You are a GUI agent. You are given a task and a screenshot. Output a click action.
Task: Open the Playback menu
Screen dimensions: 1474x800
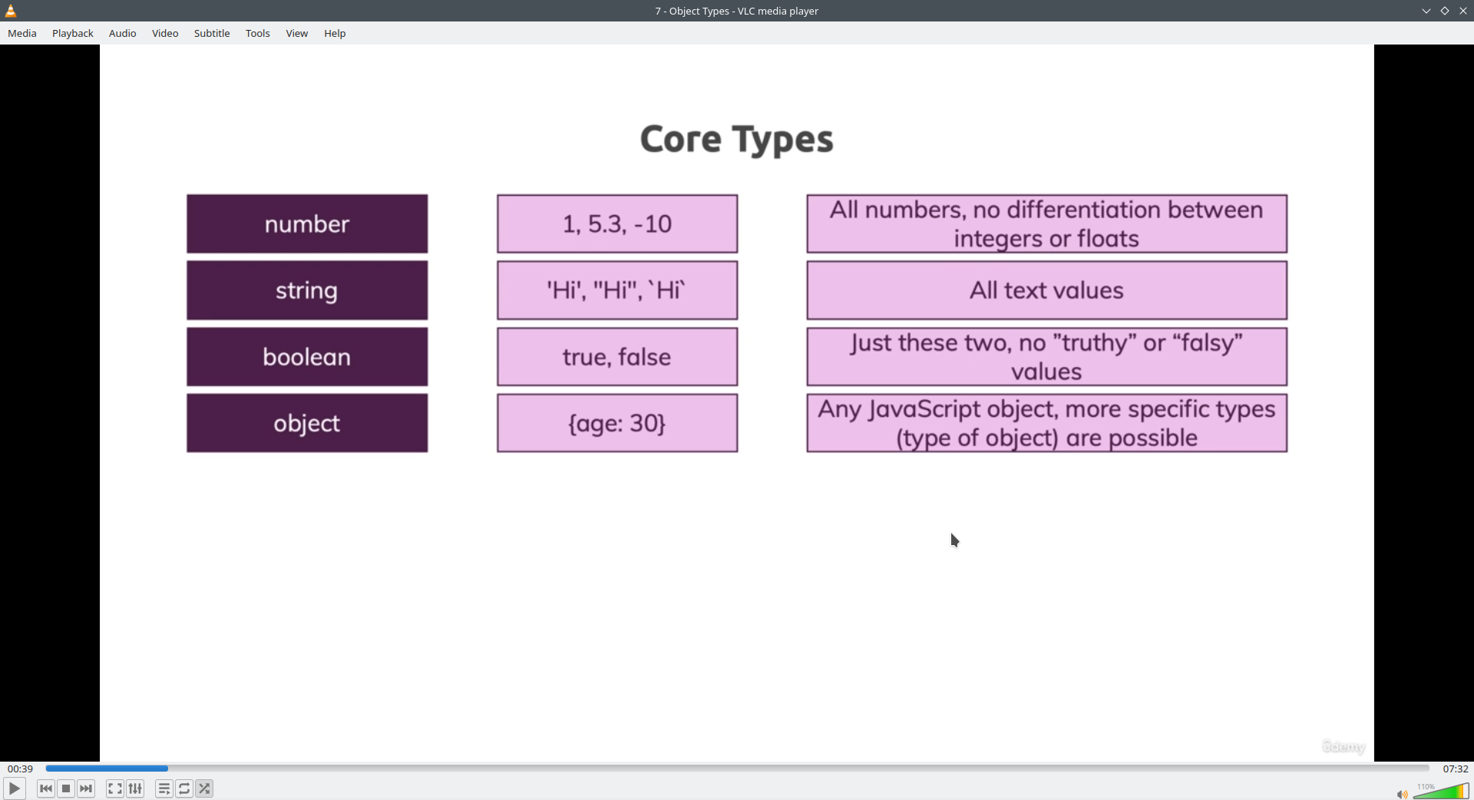[x=73, y=33]
